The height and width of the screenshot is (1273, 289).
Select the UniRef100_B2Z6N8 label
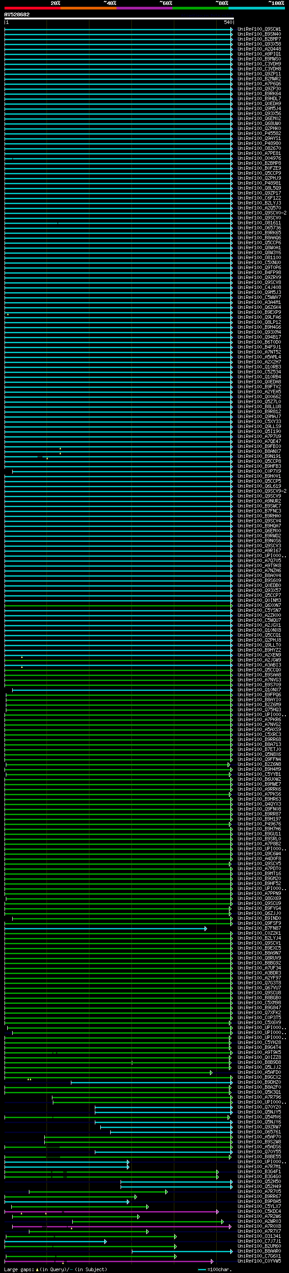click(259, 765)
